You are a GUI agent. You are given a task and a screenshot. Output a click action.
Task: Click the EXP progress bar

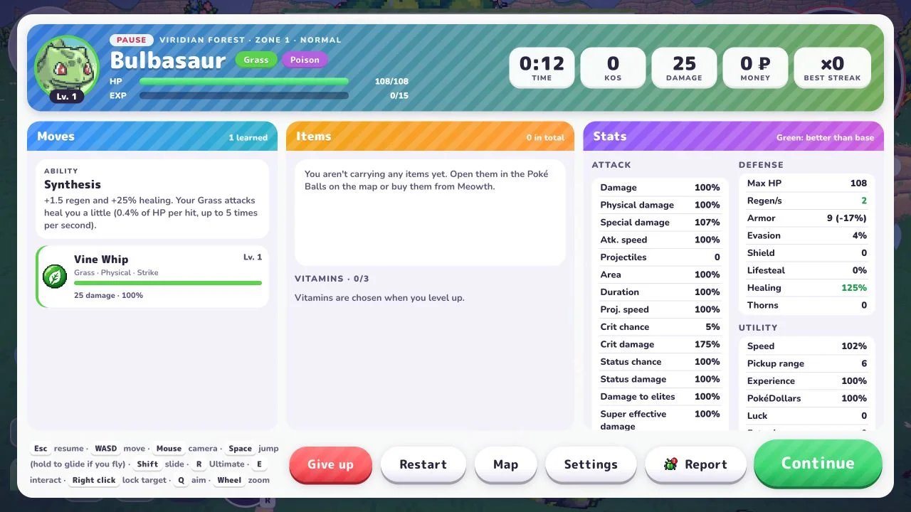tap(244, 95)
